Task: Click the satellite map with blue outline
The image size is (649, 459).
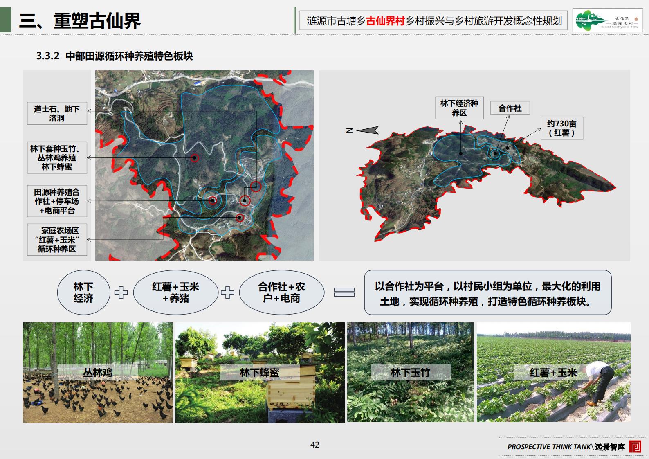Action: [x=204, y=165]
